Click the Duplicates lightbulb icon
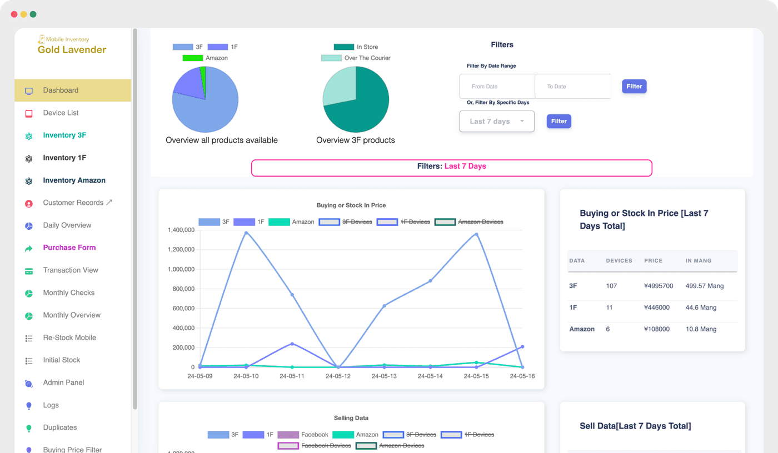Viewport: 778px width, 453px height. click(29, 428)
